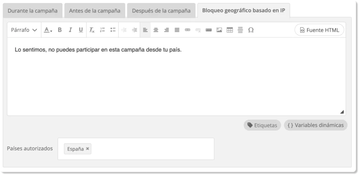Screen dimensions: 359x175
Task: Insert special character with the omega icon
Action: [251, 30]
